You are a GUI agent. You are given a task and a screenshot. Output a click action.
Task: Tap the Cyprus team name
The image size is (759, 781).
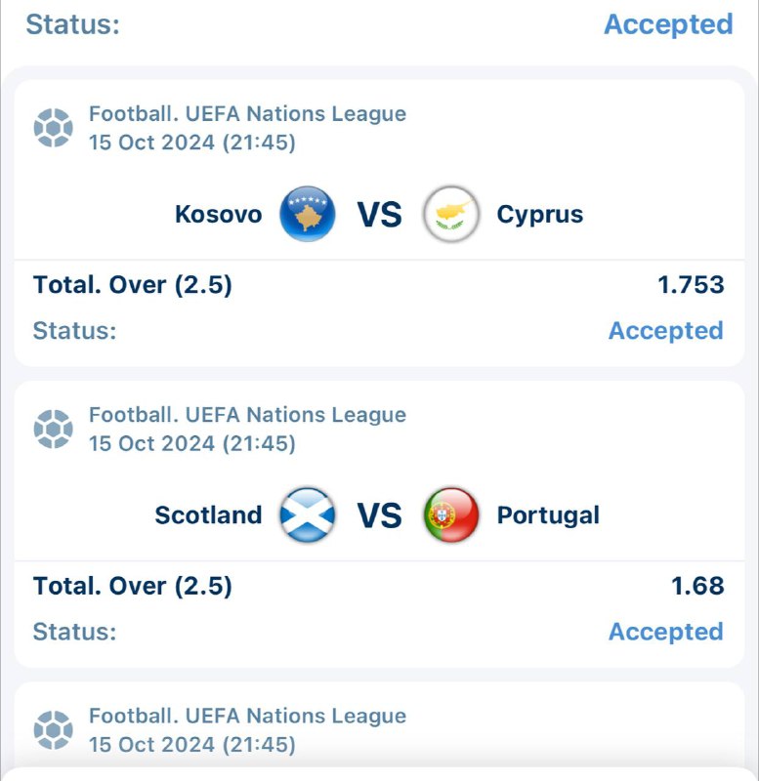click(539, 214)
